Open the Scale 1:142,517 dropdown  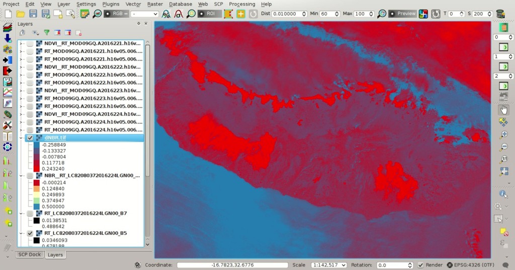(x=329, y=265)
